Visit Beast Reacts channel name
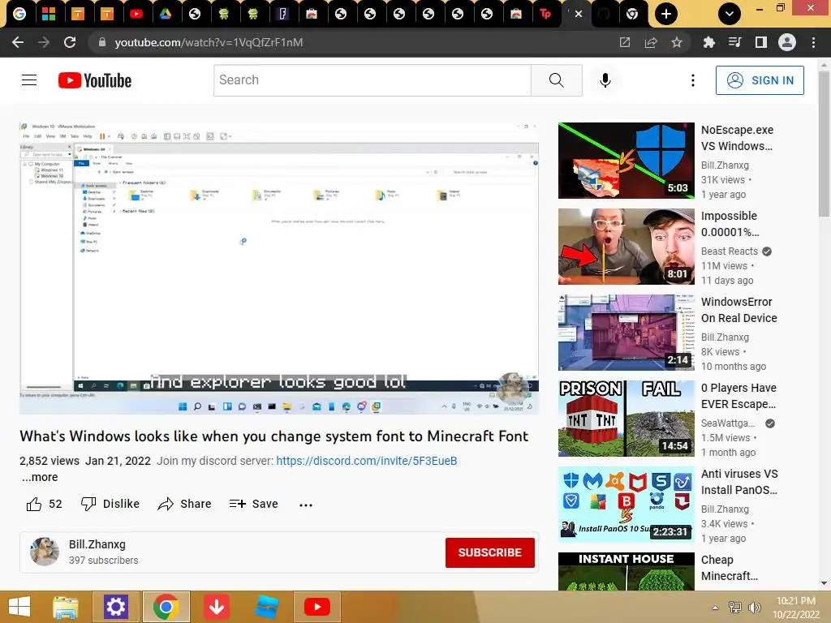831x623 pixels. click(x=730, y=251)
